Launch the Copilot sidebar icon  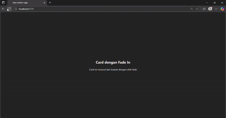click(222, 9)
